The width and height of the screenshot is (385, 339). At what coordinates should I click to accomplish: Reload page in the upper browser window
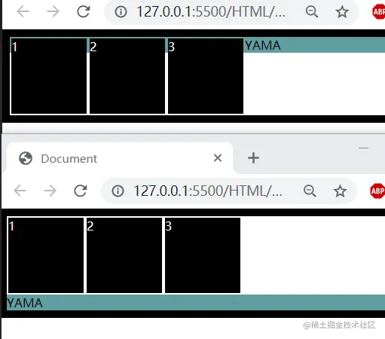coord(83,11)
